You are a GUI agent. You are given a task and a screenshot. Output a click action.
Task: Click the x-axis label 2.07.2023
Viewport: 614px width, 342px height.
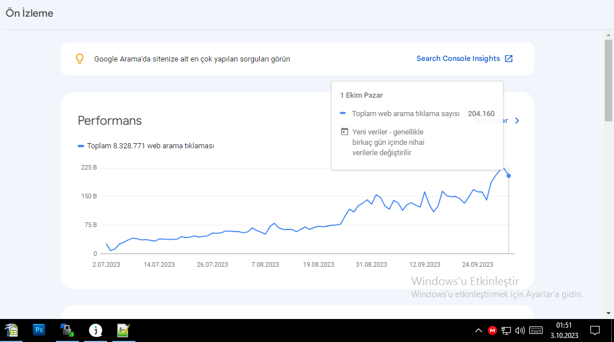coord(106,264)
